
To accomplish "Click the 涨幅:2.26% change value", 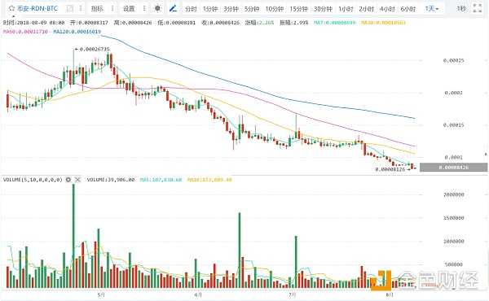I will [x=259, y=23].
